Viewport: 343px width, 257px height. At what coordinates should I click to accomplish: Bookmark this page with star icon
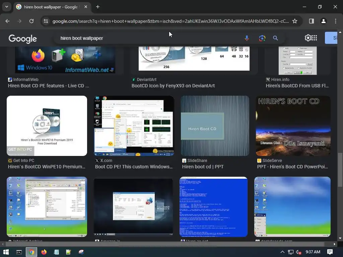(x=295, y=21)
